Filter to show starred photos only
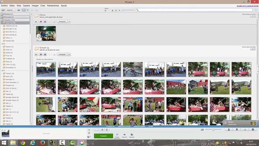 pos(105,11)
